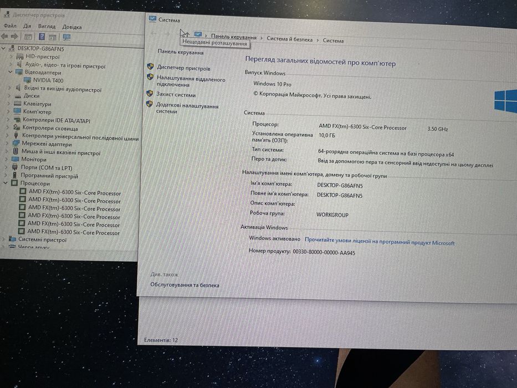517x388 pixels.
Task: Expand the Контролери IDE ATA/ATAPI category
Action: tap(8, 119)
